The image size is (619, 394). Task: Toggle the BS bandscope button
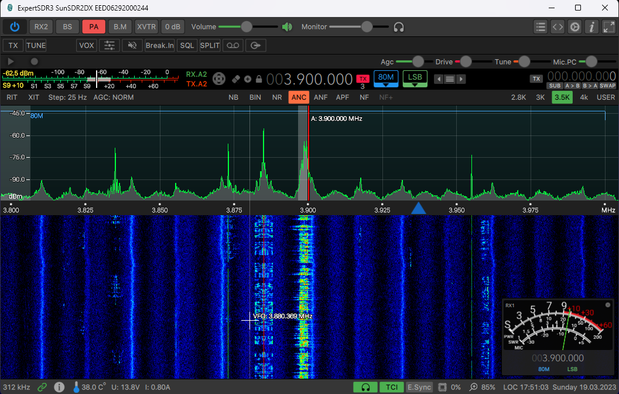coord(67,27)
